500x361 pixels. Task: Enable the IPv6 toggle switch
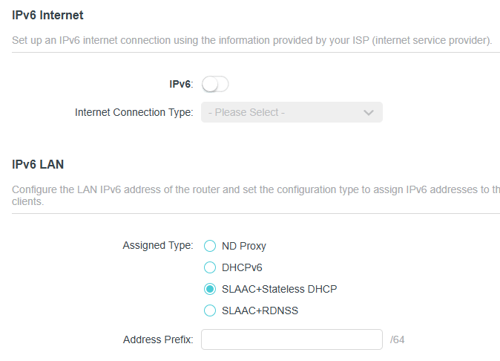click(x=215, y=85)
